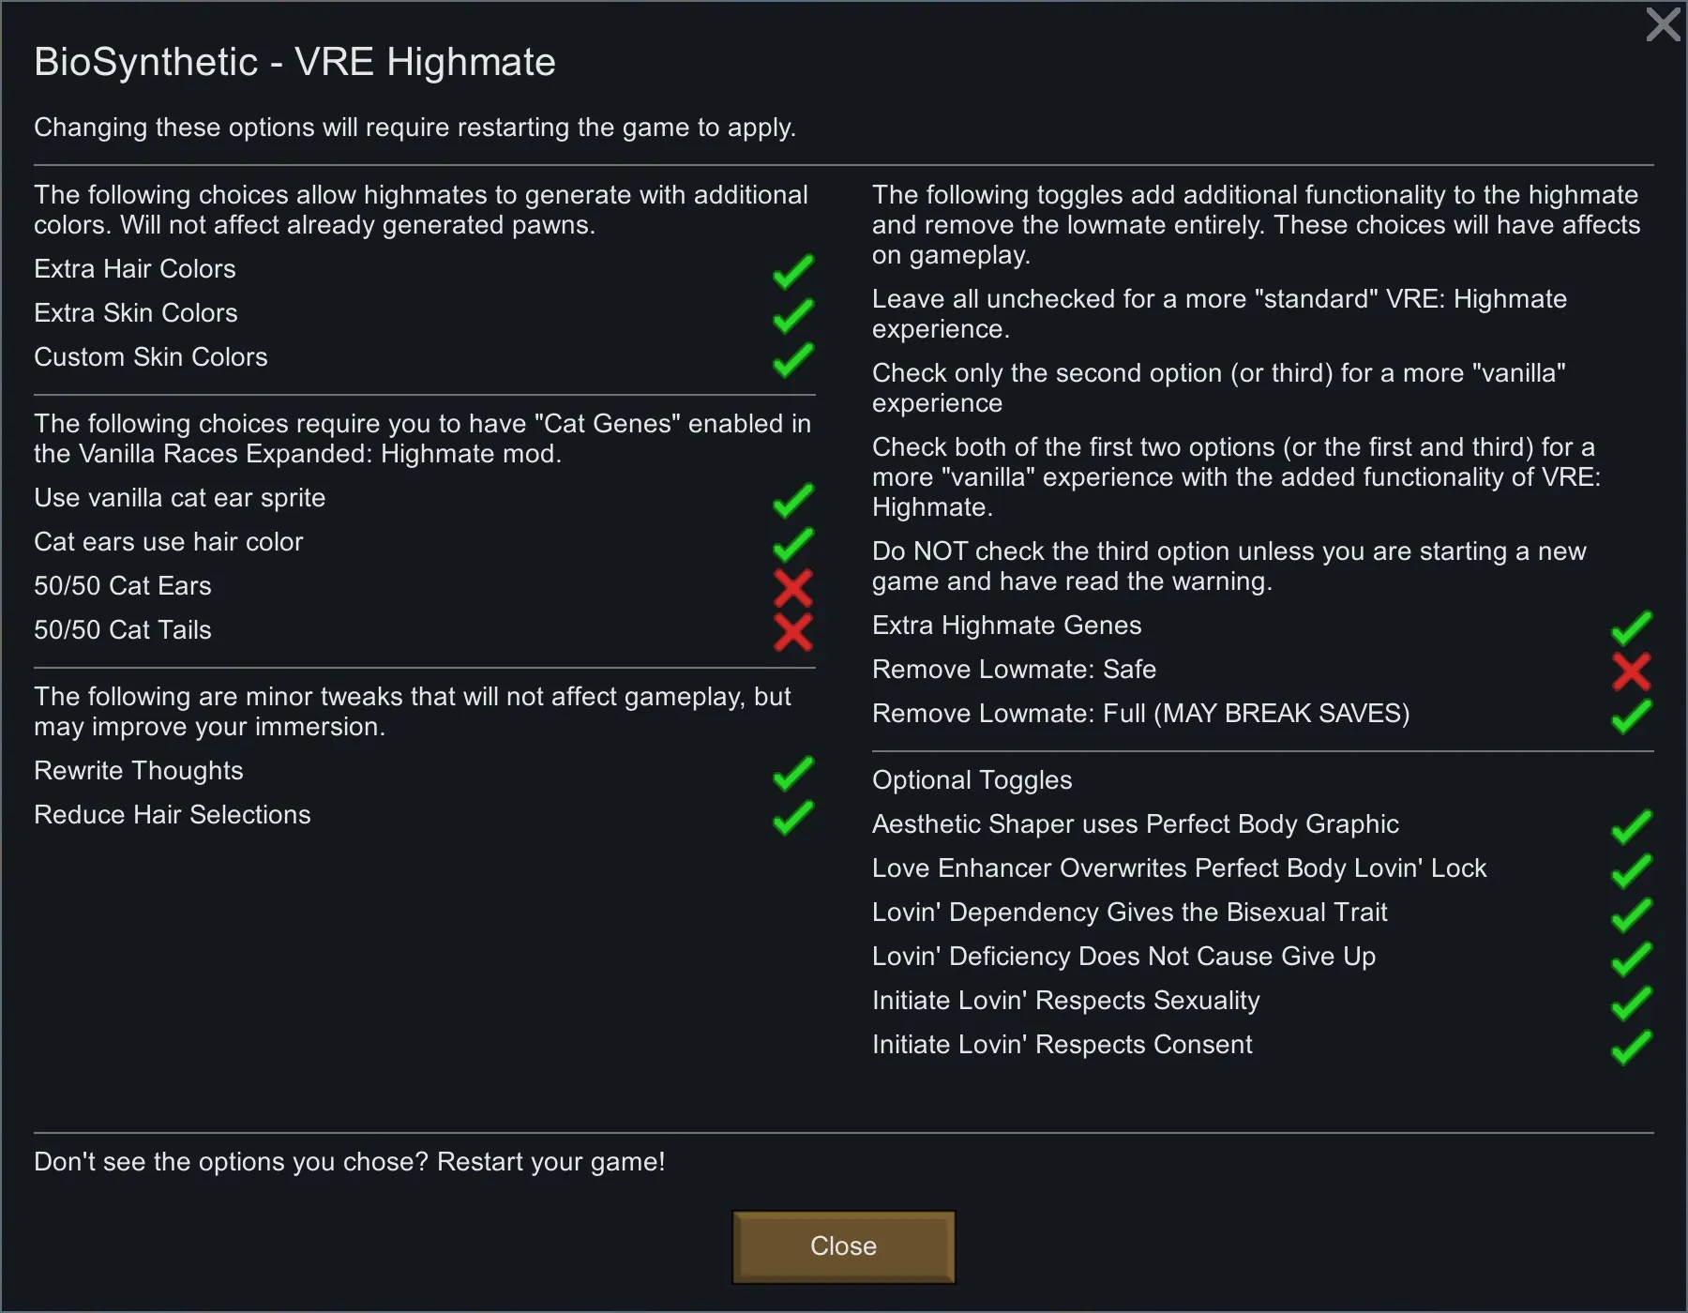The height and width of the screenshot is (1313, 1688).
Task: Dismiss the dialog with the X icon
Action: (1663, 24)
